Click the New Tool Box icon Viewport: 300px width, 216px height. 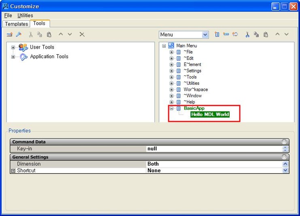(x=9, y=35)
